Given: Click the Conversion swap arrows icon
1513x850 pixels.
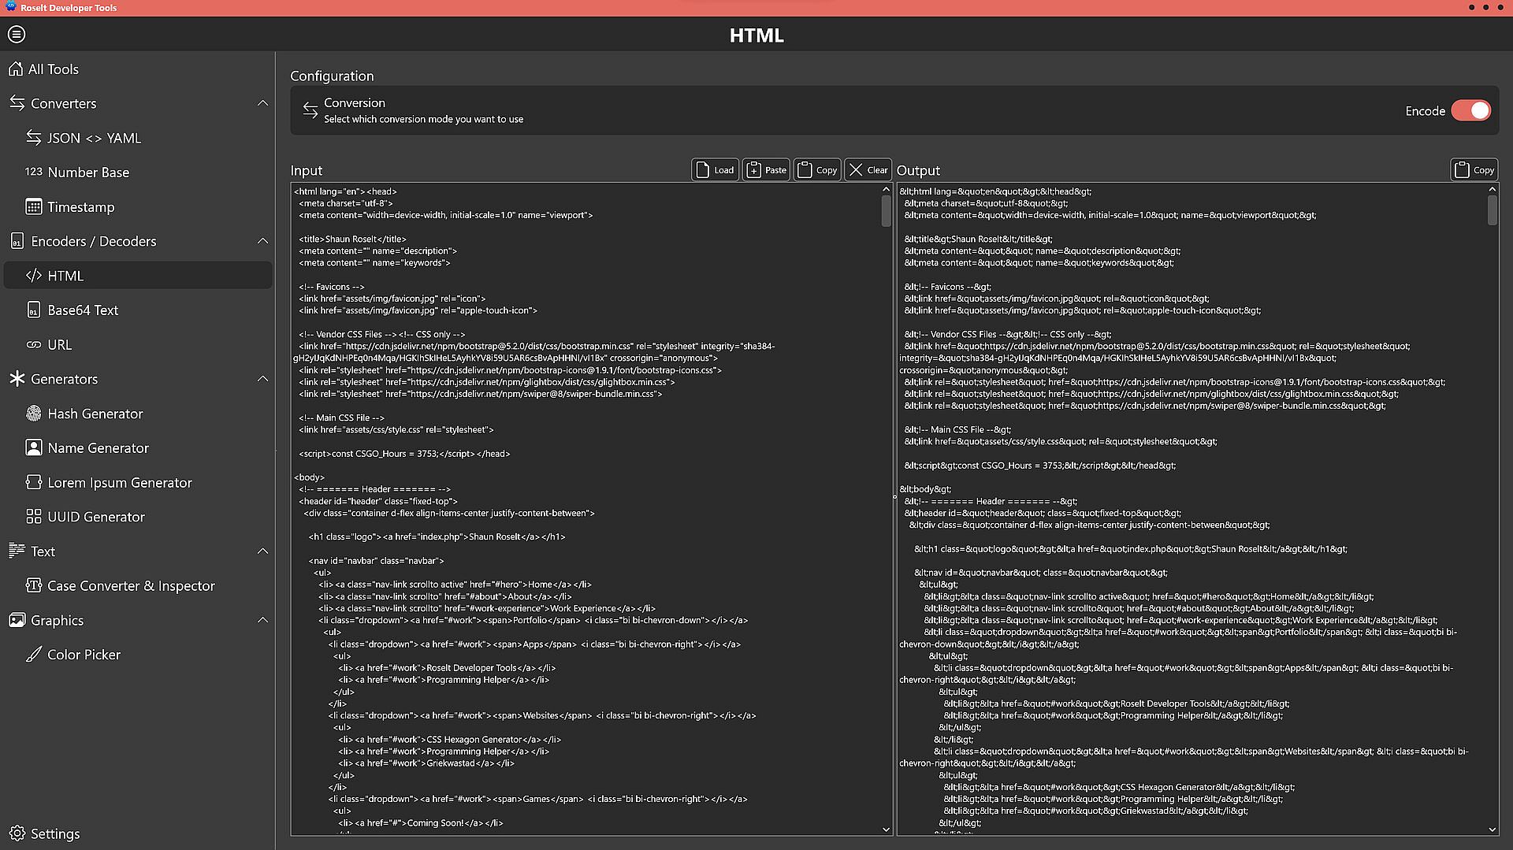Looking at the screenshot, I should coord(310,110).
